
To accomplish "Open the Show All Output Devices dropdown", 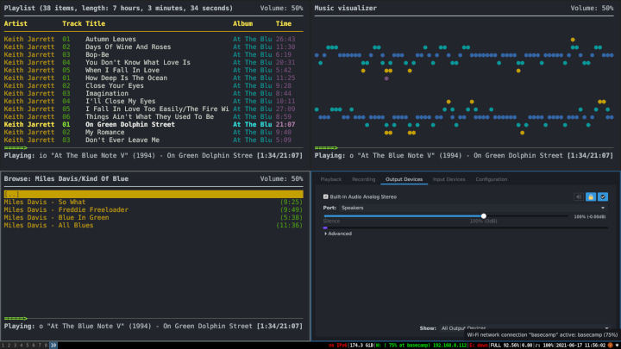I will point(524,328).
